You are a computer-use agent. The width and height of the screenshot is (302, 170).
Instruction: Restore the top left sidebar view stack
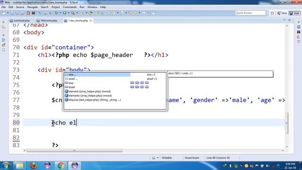[x=4, y=22]
